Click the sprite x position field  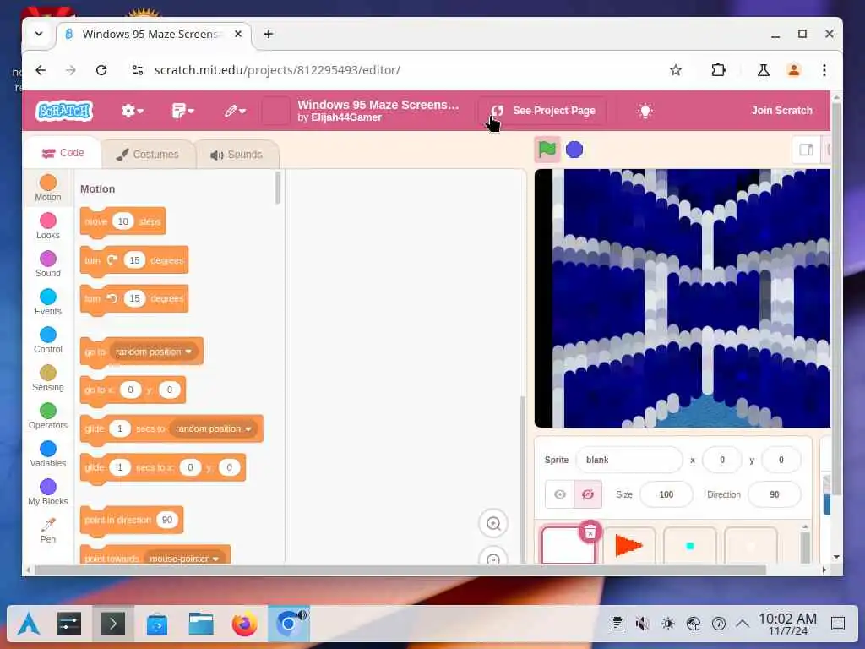pyautogui.click(x=722, y=460)
